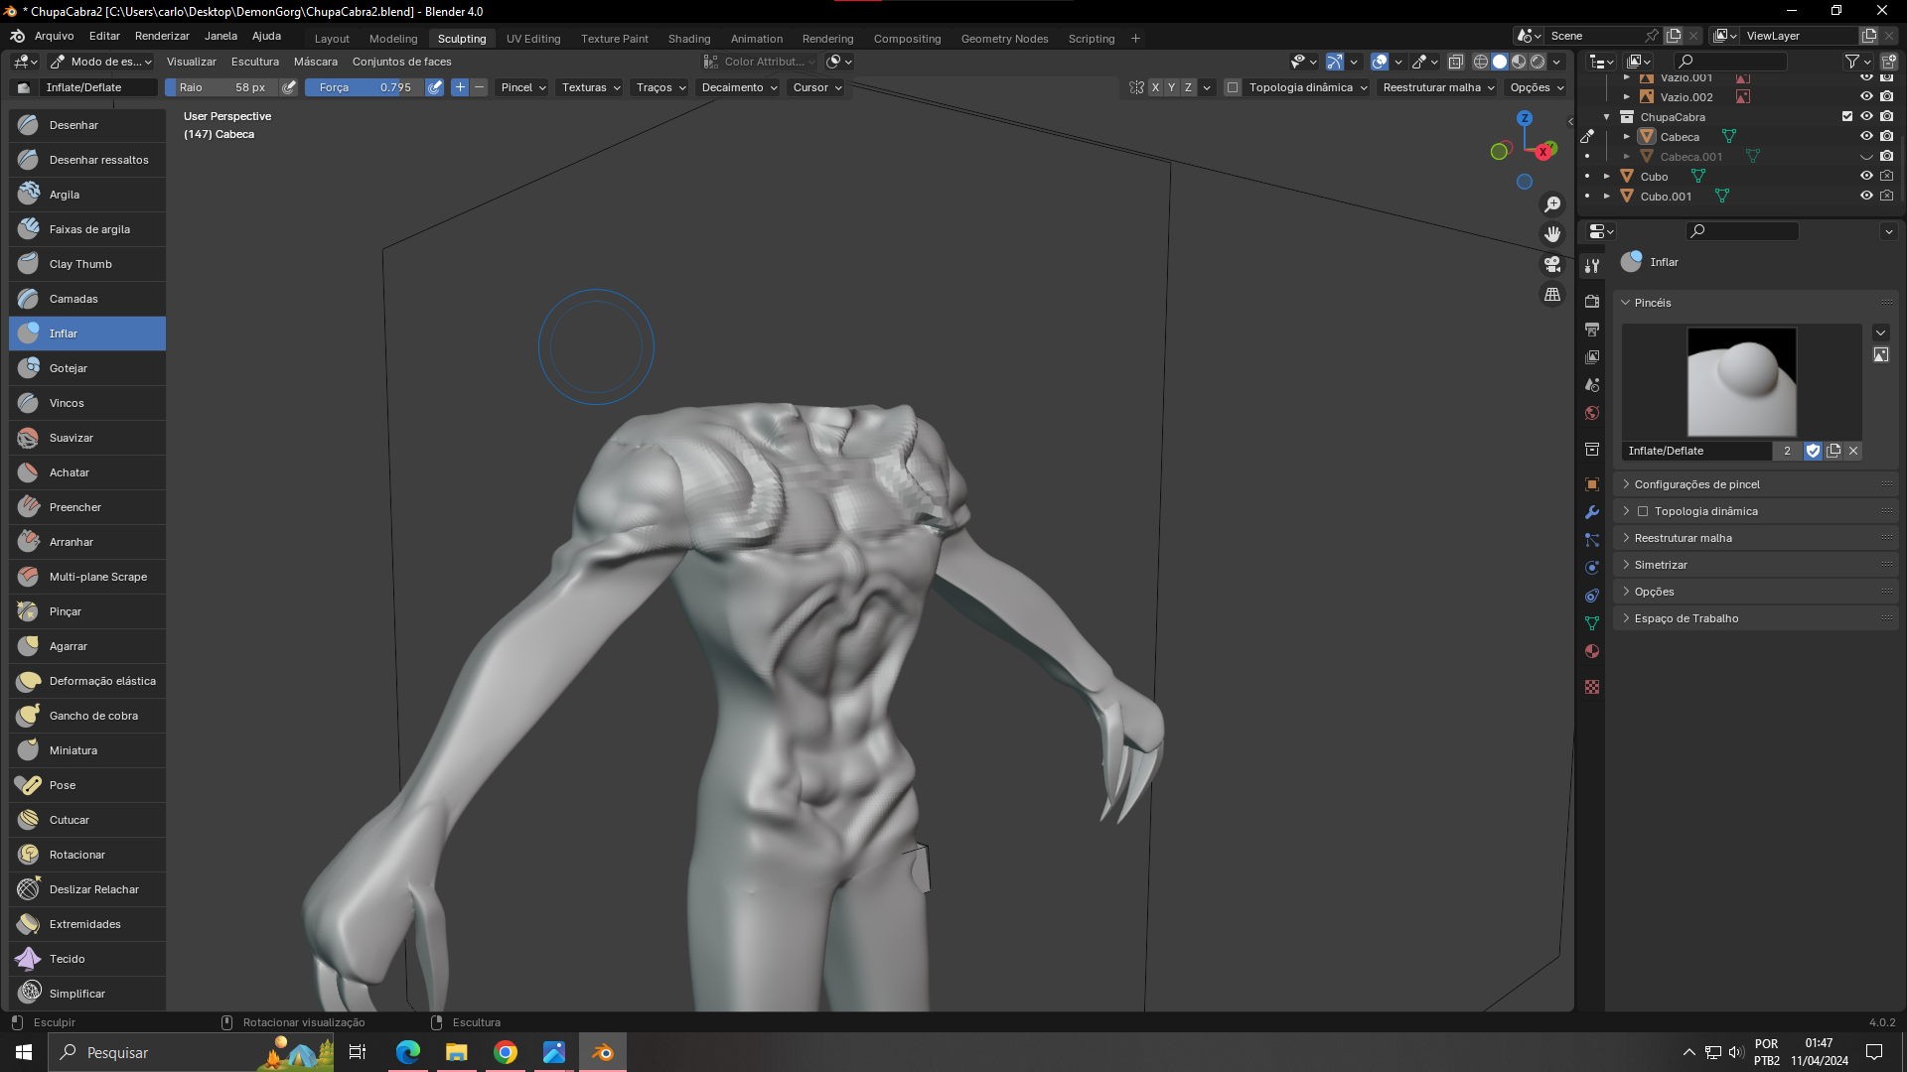Select the Suavizar brush tool
Viewport: 1907px width, 1072px height.
[x=71, y=438]
